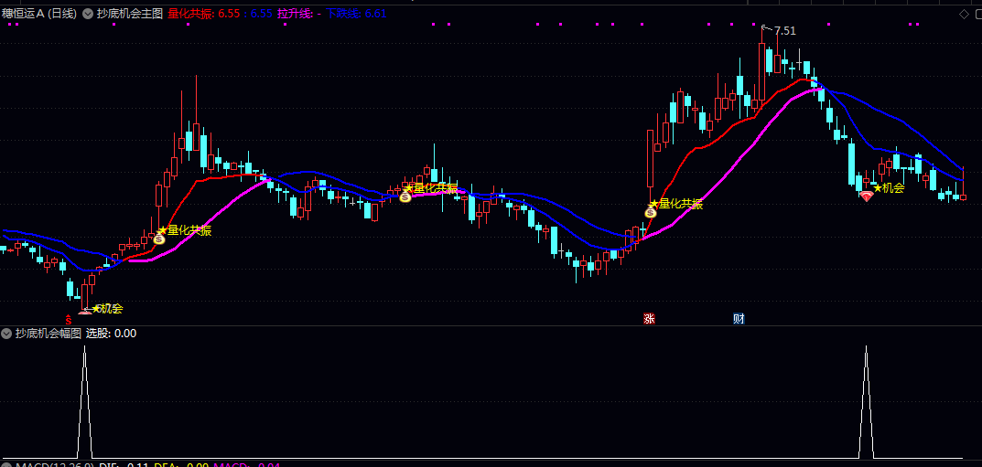Select the 穗恒运A (日线) title
The height and width of the screenshot is (467, 982).
click(38, 13)
